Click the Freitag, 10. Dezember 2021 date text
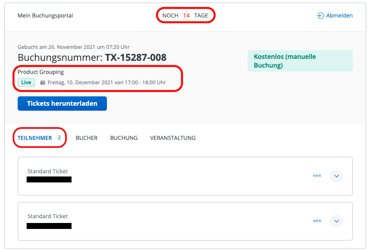The height and width of the screenshot is (252, 370). [x=107, y=83]
